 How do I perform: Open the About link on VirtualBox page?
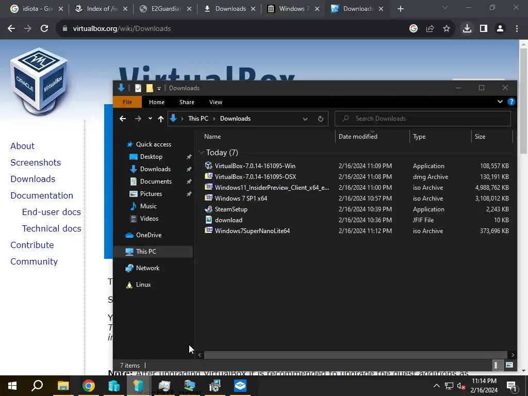22,146
